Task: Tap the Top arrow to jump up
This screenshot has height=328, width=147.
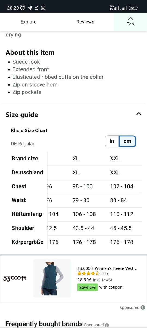Action: (x=130, y=21)
